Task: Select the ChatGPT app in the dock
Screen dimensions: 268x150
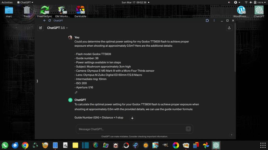Action: tap(216, 145)
